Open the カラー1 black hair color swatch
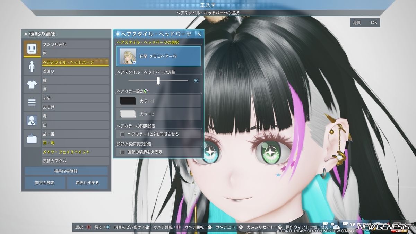 [x=128, y=101]
